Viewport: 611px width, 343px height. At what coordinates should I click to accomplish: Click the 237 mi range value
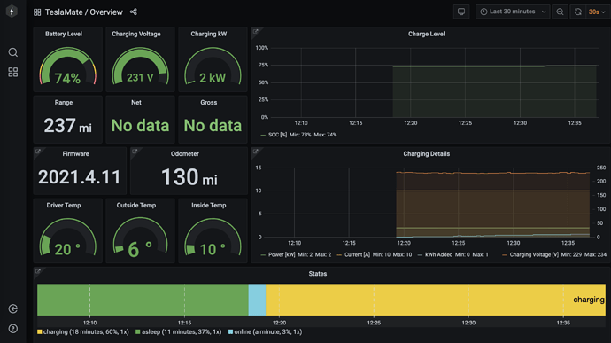coord(68,126)
